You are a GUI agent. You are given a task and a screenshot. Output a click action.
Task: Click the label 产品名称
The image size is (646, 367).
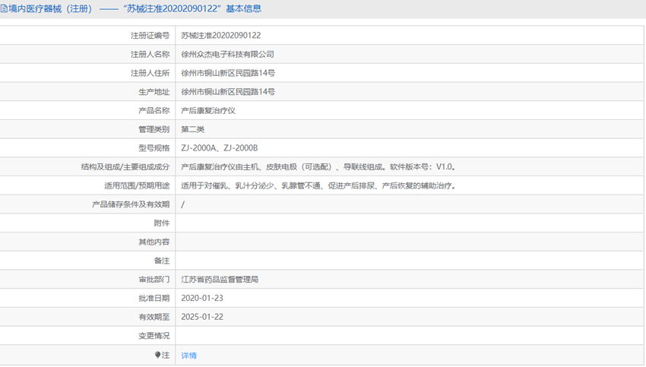pos(154,110)
